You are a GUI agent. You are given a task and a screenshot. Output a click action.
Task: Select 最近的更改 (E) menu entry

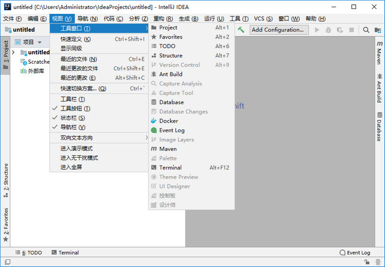99,78
